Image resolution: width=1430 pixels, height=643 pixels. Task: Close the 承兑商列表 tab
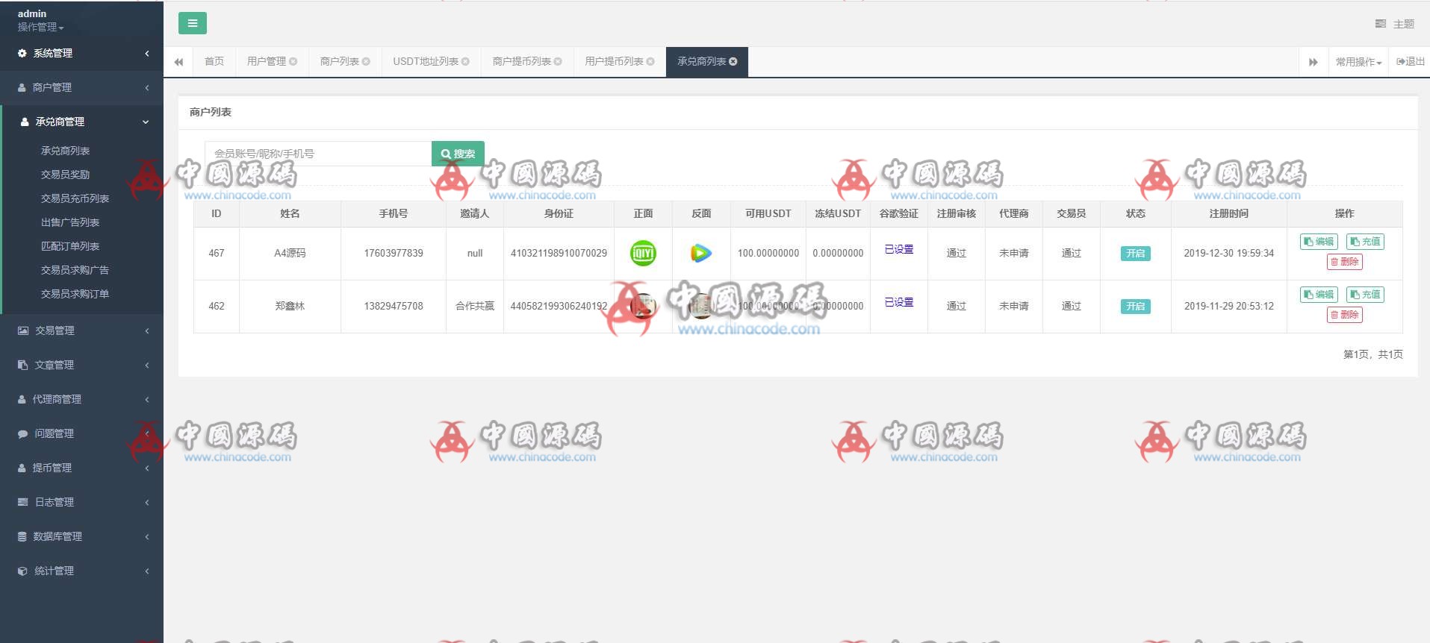coord(733,61)
